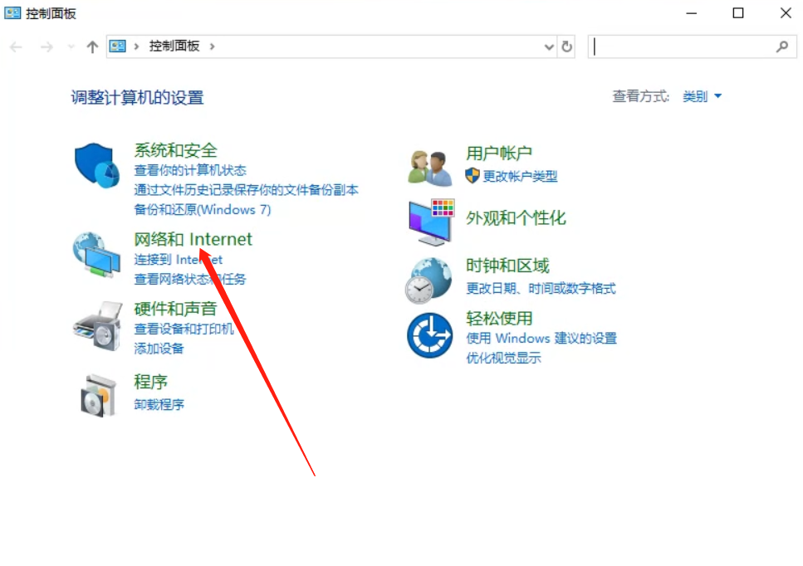Expand the address bar history dropdown
This screenshot has width=803, height=566.
click(x=549, y=47)
